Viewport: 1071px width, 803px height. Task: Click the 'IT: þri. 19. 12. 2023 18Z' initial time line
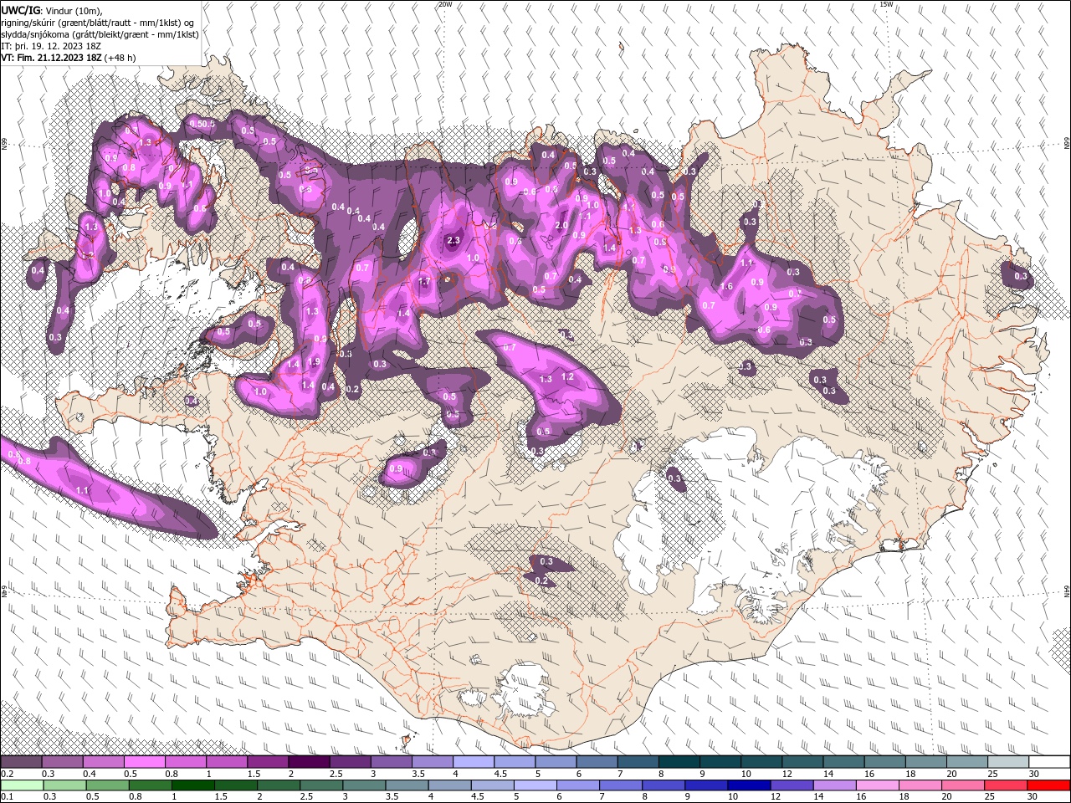click(51, 46)
